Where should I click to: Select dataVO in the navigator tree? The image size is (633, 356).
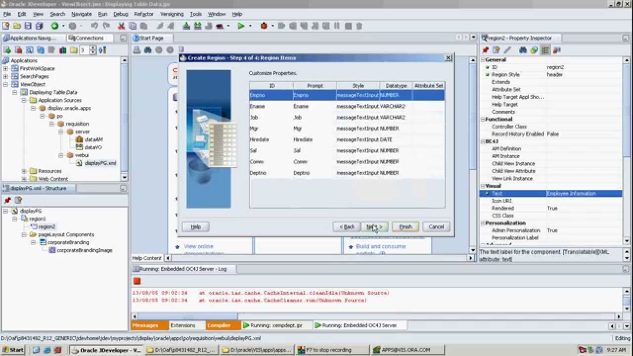click(92, 147)
